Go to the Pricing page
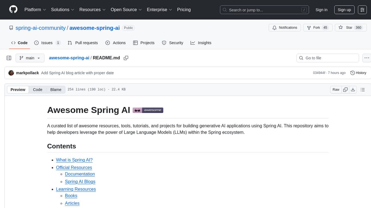Screen dimensions: 371x208 click(184, 10)
